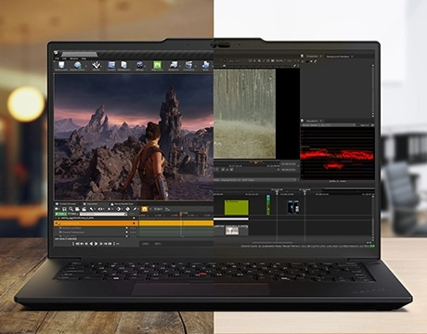This screenshot has width=427, height=334.
Task: Select the small thumbnail clip on lower track
Action: click(232, 230)
